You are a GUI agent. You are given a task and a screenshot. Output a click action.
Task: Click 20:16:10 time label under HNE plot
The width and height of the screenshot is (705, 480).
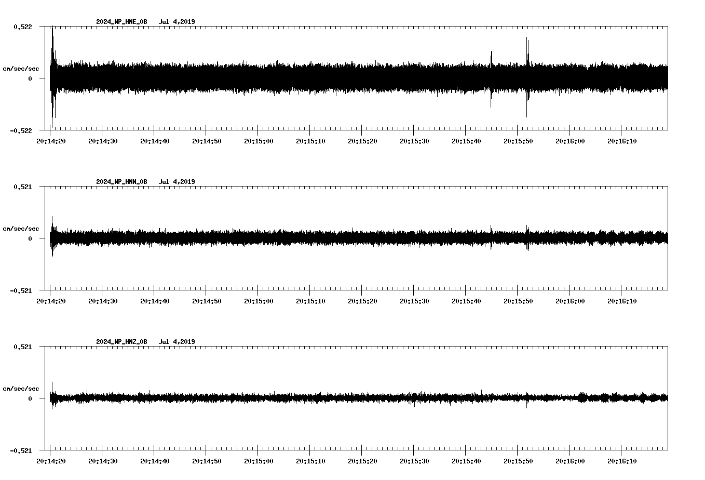tap(622, 141)
